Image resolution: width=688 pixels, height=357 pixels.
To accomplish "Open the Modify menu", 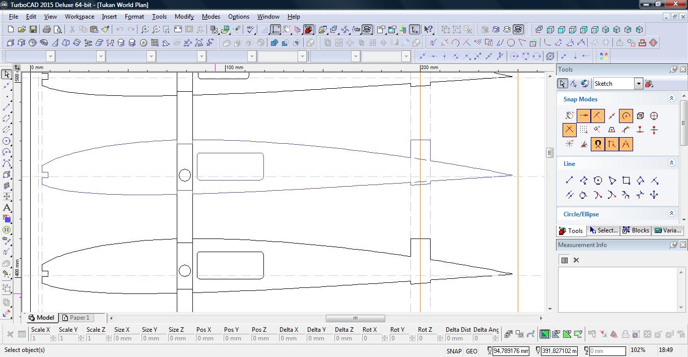I will pos(184,17).
